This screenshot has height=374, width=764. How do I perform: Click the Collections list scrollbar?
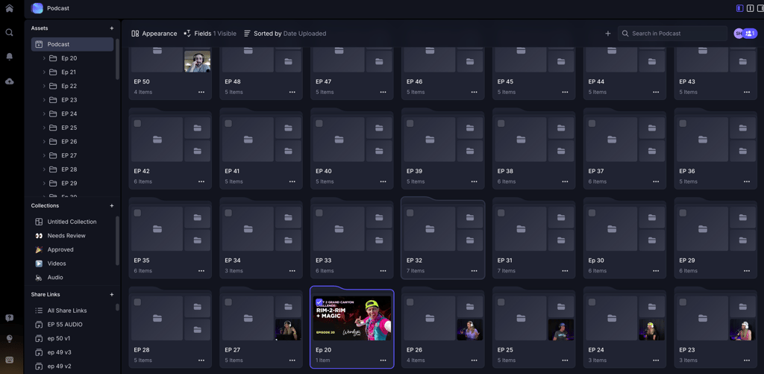coord(117,241)
